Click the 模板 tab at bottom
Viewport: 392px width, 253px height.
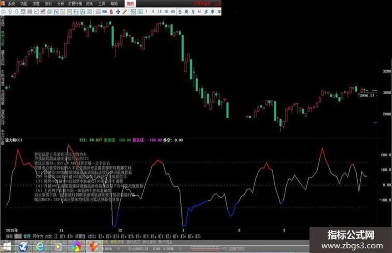pyautogui.click(x=18, y=236)
